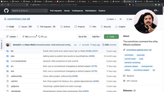Open the Releases 71 heading link
The width and height of the screenshot is (164, 92).
click(129, 90)
